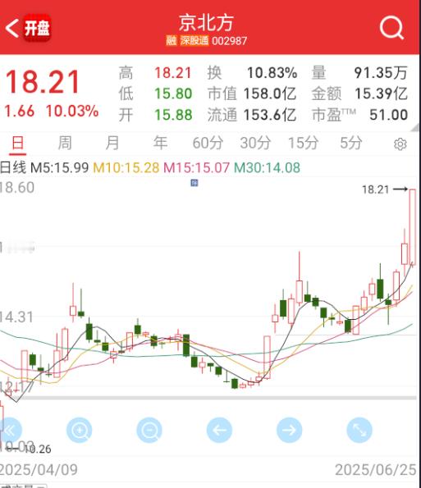Open the search magnifier icon

[391, 28]
